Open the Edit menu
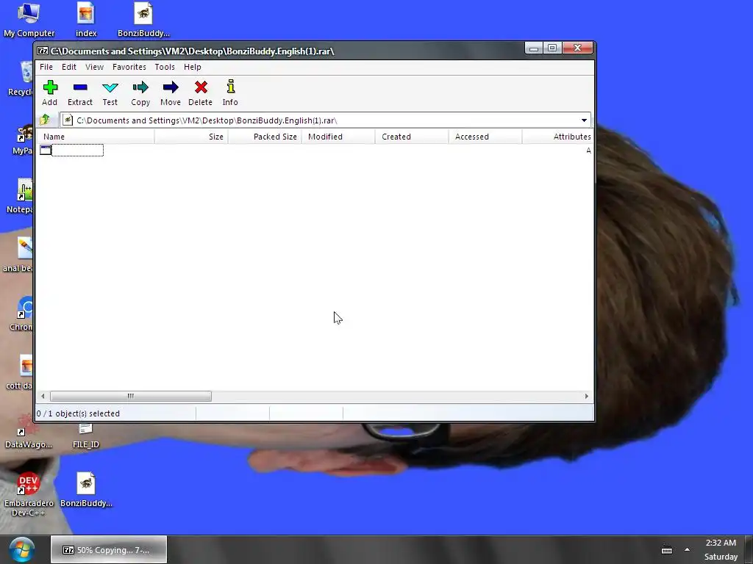Viewport: 753px width, 564px height. point(68,67)
